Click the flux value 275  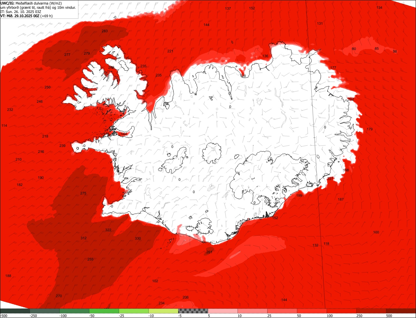tap(83, 193)
